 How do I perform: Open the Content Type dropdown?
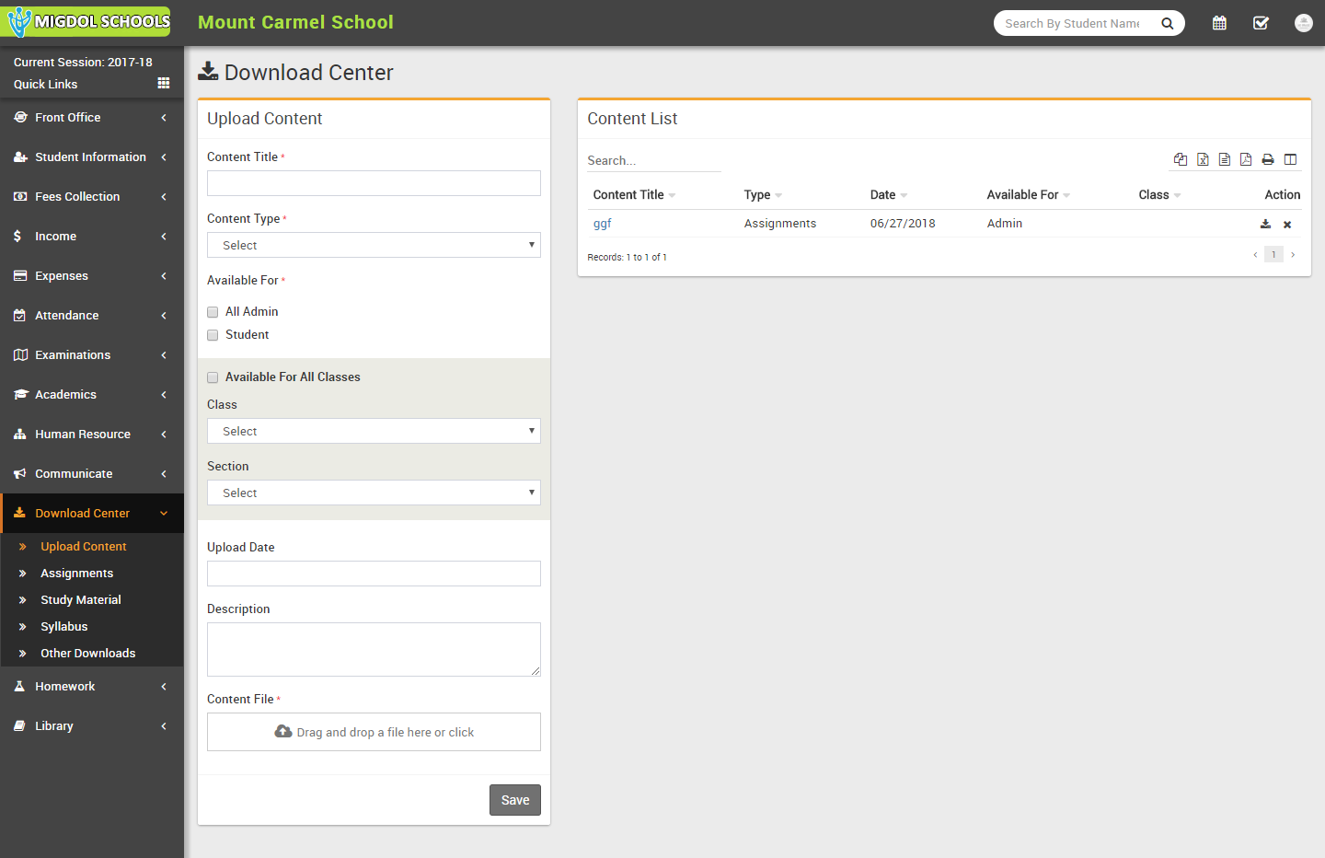point(374,245)
